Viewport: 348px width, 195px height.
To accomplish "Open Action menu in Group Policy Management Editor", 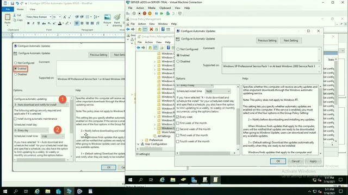I will tap(148, 42).
